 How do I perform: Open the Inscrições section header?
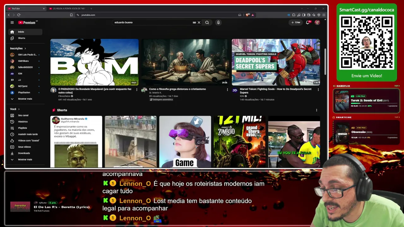point(18,48)
